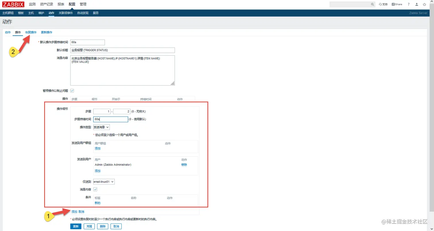
Task: Open the 支持 support link
Action: pyautogui.click(x=383, y=4)
